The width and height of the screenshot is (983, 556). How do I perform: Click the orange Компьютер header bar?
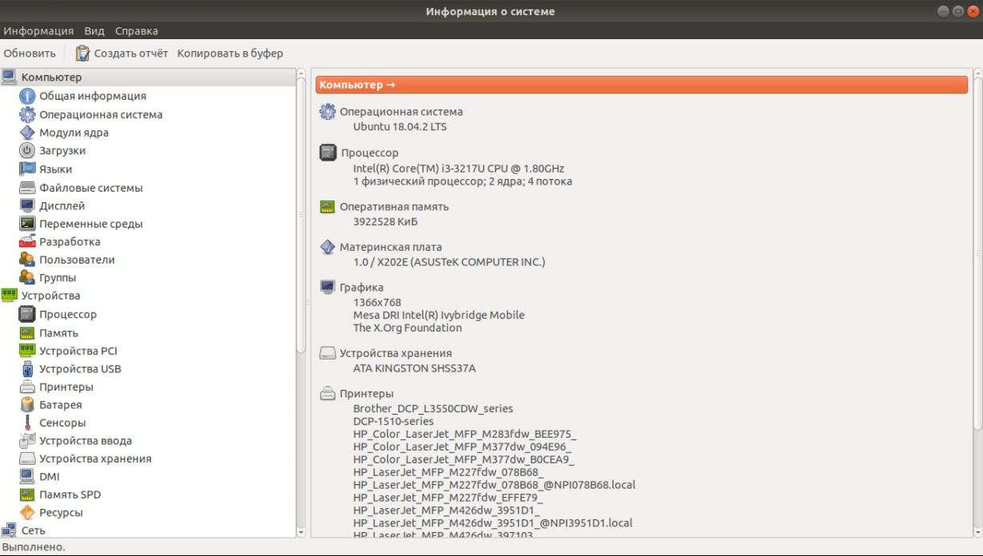tap(641, 85)
